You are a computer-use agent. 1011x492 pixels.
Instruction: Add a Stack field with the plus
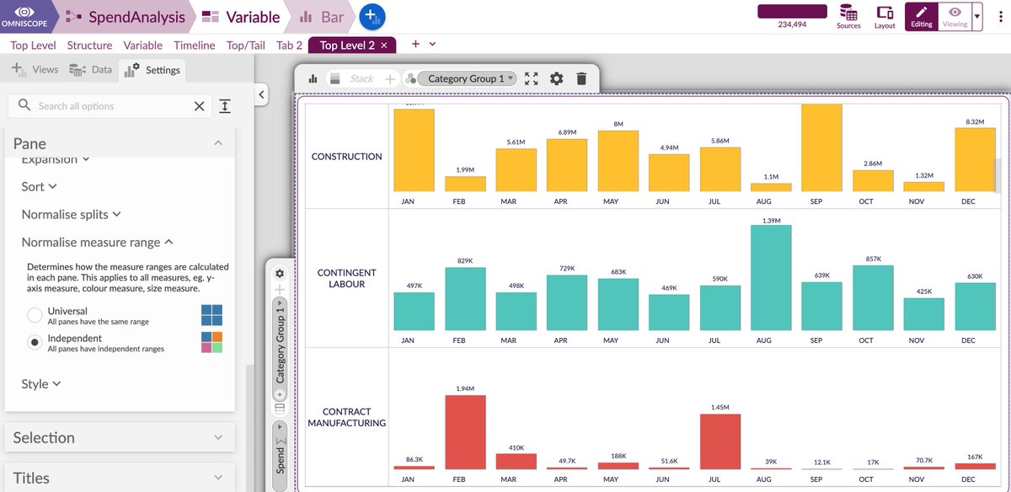click(389, 78)
